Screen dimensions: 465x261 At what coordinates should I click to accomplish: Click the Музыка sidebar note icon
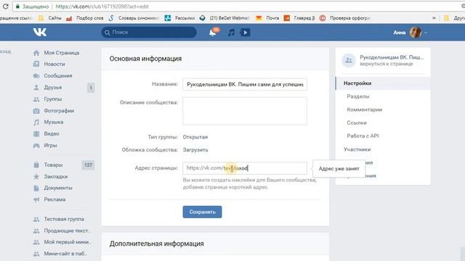pyautogui.click(x=36, y=123)
